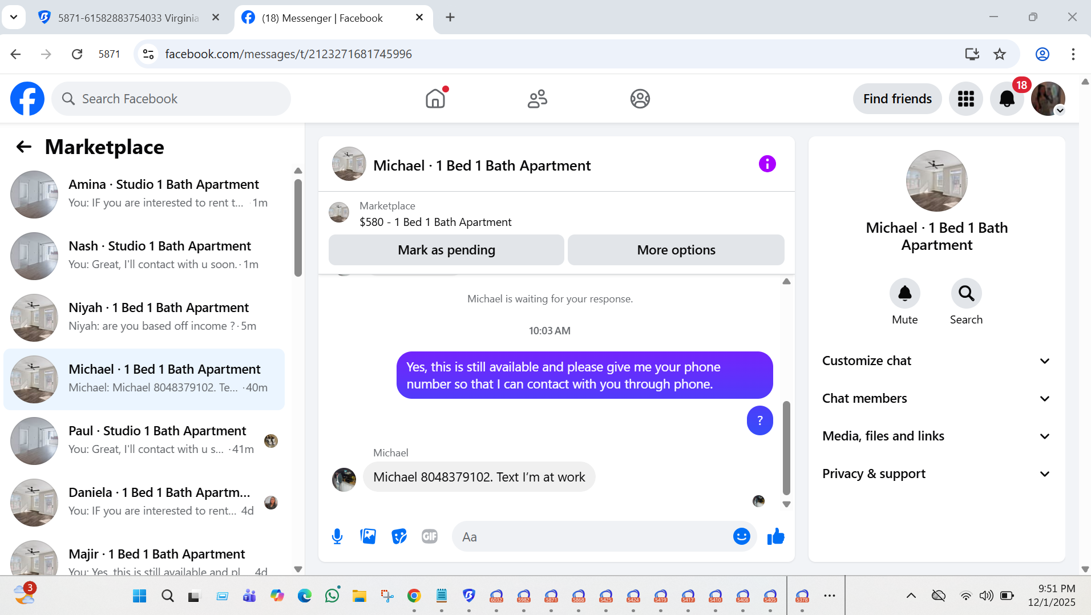
Task: Go back using Marketplace back arrow
Action: (24, 147)
